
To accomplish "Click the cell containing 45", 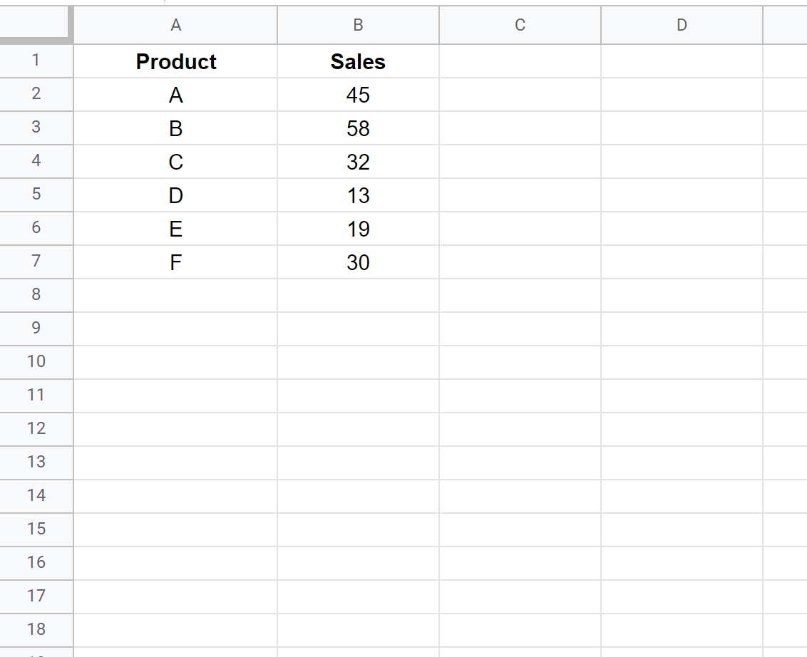I will (x=358, y=95).
